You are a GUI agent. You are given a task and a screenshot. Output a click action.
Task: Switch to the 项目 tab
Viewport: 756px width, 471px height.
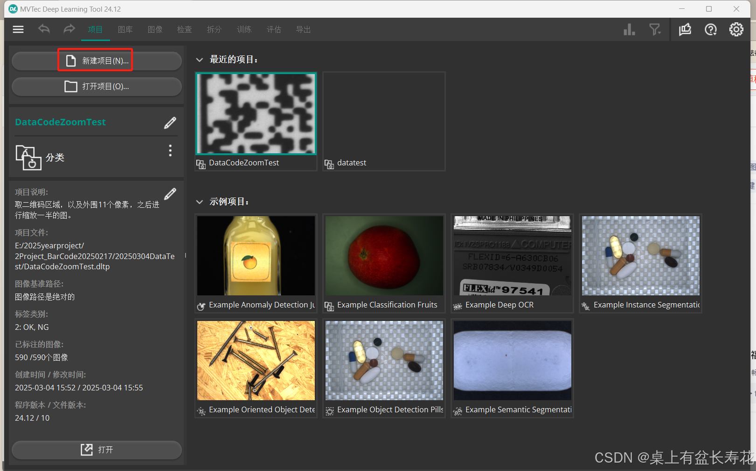click(x=95, y=29)
